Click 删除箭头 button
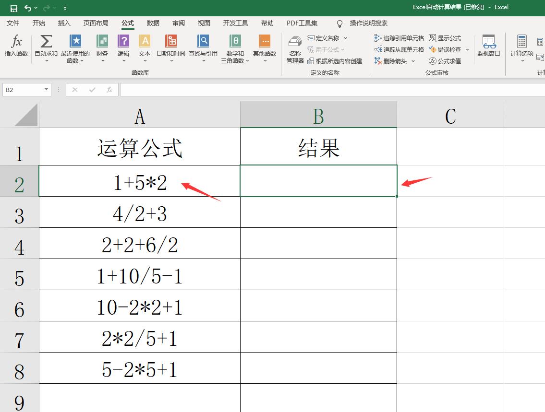Image resolution: width=545 pixels, height=412 pixels. 390,61
